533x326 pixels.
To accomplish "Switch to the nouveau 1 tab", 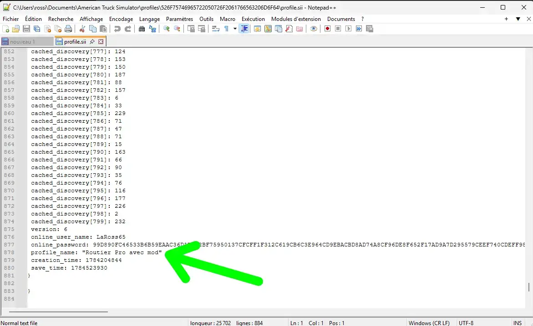I will (27, 42).
